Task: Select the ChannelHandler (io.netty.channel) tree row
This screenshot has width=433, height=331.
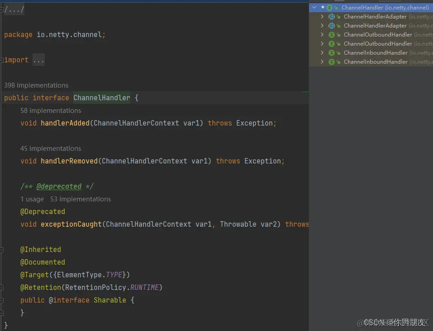Action: pyautogui.click(x=371, y=7)
